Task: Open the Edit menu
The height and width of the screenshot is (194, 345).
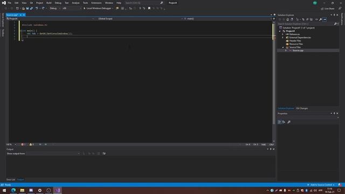Action: pyautogui.click(x=17, y=3)
